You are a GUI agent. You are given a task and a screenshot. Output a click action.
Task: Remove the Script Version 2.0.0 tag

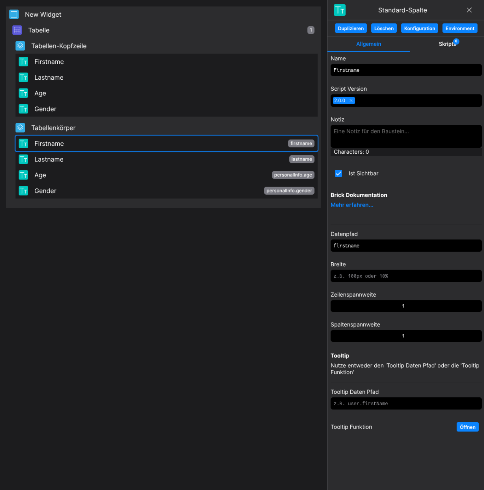351,100
